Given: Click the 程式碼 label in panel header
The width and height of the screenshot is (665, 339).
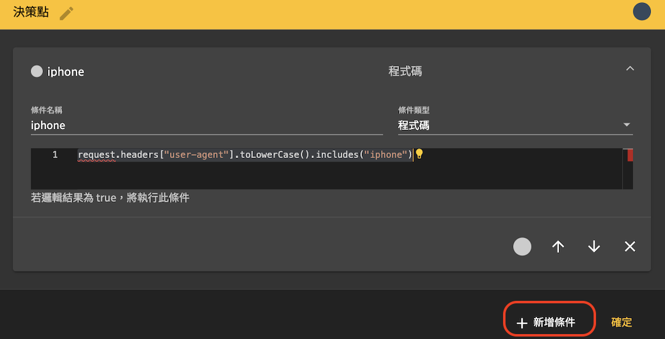Looking at the screenshot, I should pyautogui.click(x=405, y=71).
